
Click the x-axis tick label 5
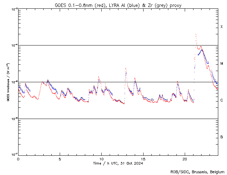coord(60,159)
